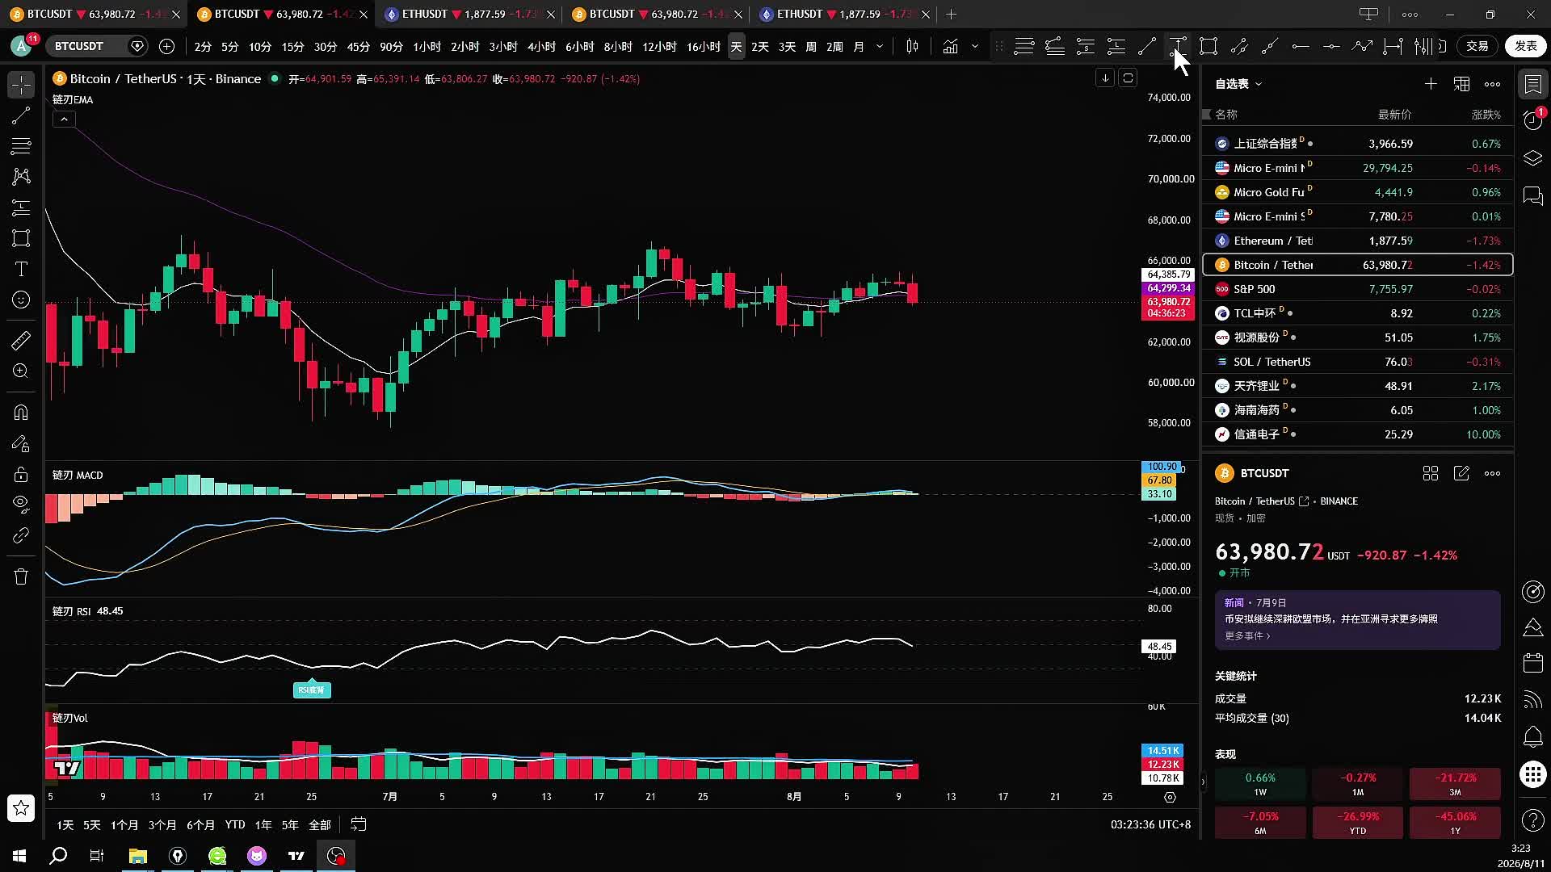
Task: Activate the zoom in tool
Action: [21, 371]
